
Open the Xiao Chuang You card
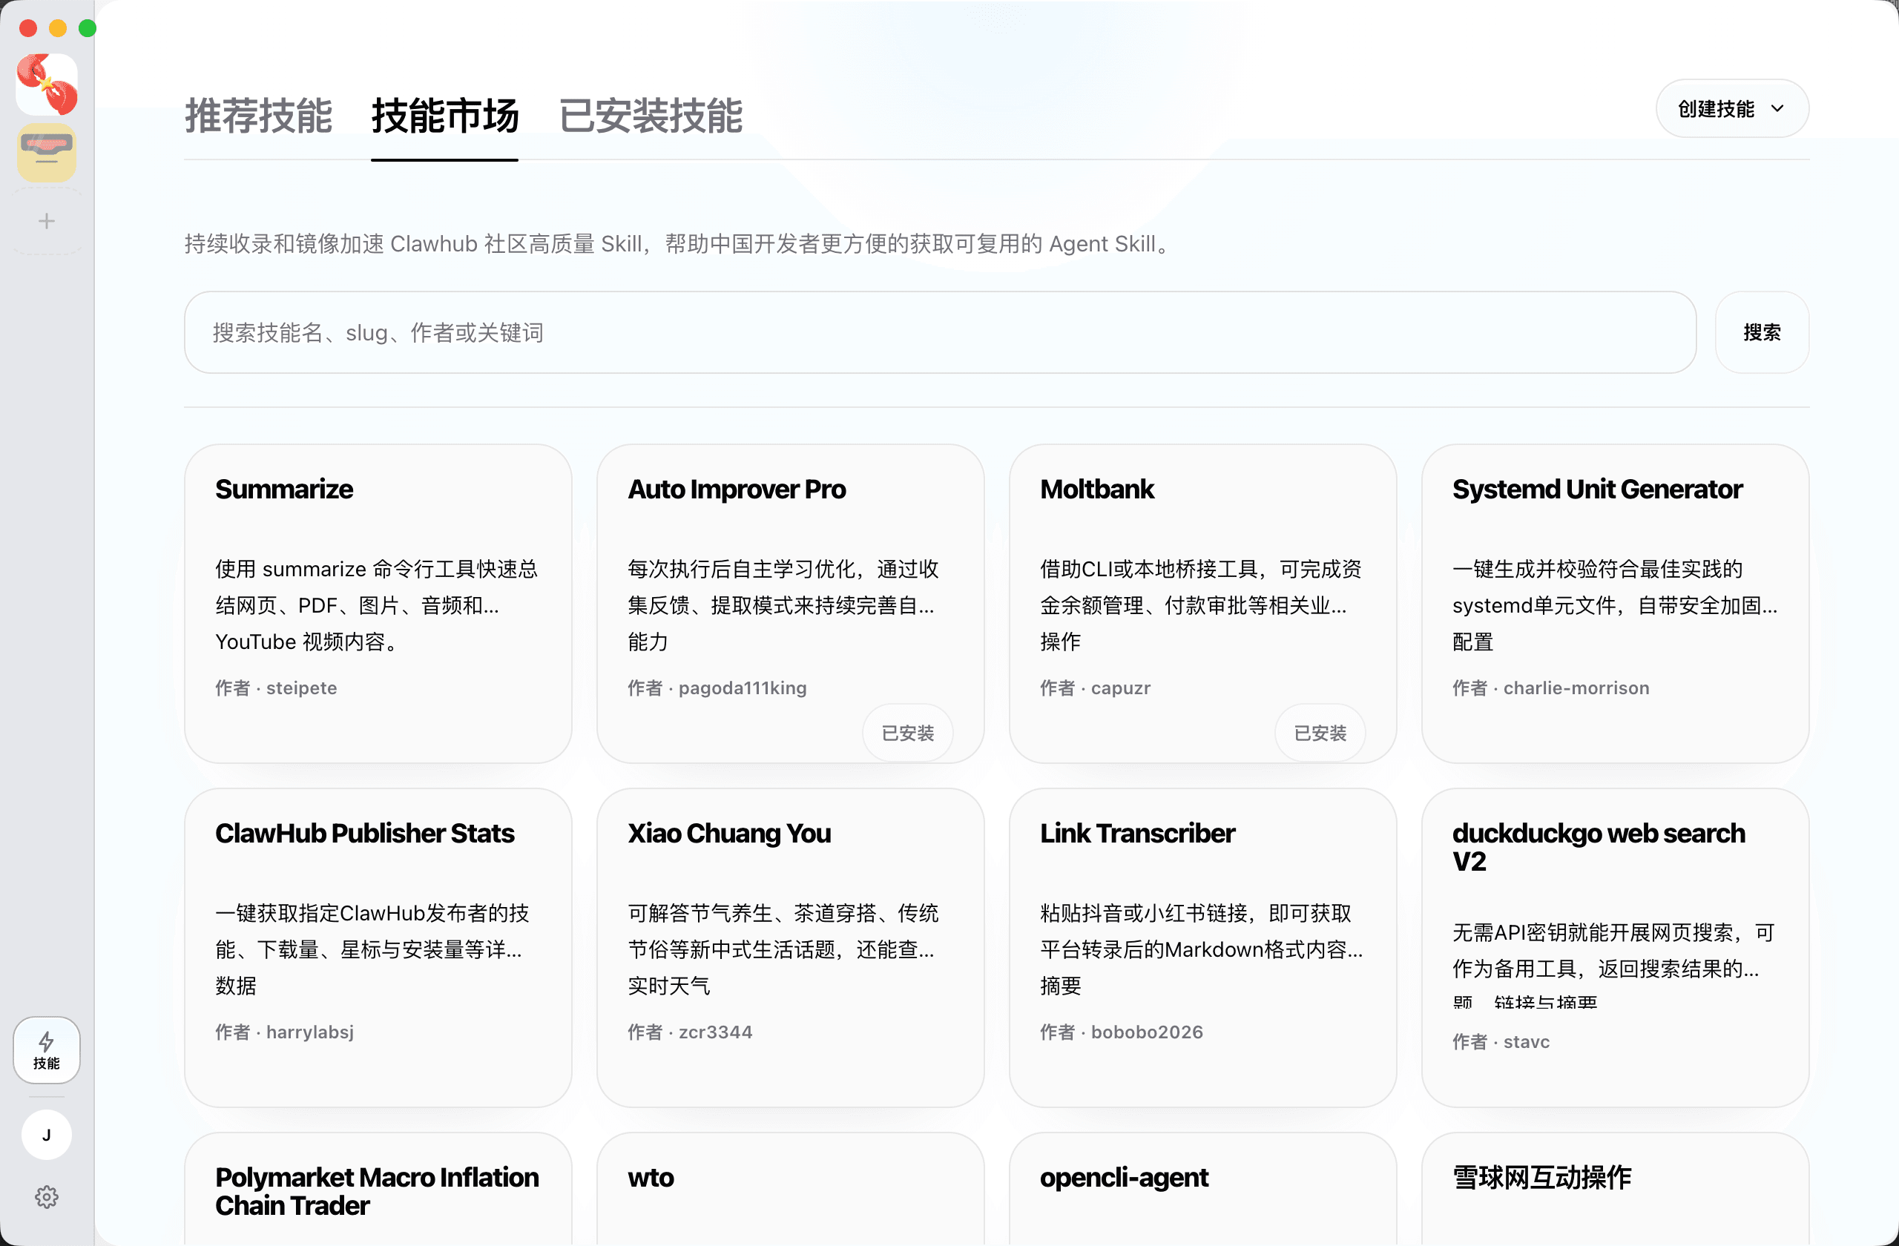tap(790, 947)
